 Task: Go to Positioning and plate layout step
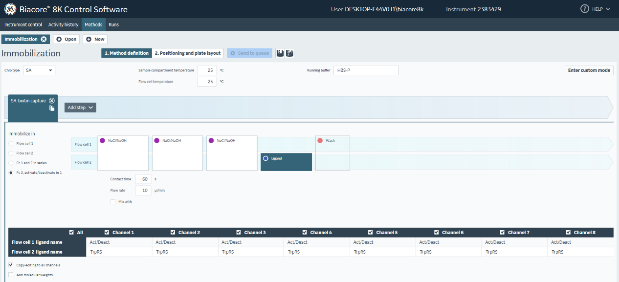[x=188, y=53]
